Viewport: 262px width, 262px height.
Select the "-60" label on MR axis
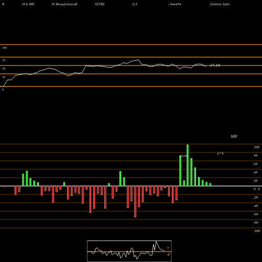coord(256,214)
